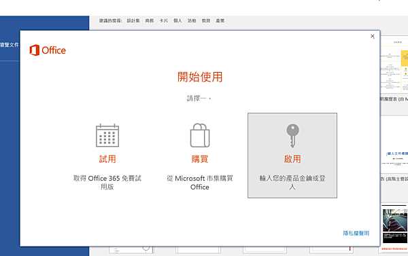The width and height of the screenshot is (408, 256).
Task: Click the shopping bag icon above 購買
Action: (200, 135)
